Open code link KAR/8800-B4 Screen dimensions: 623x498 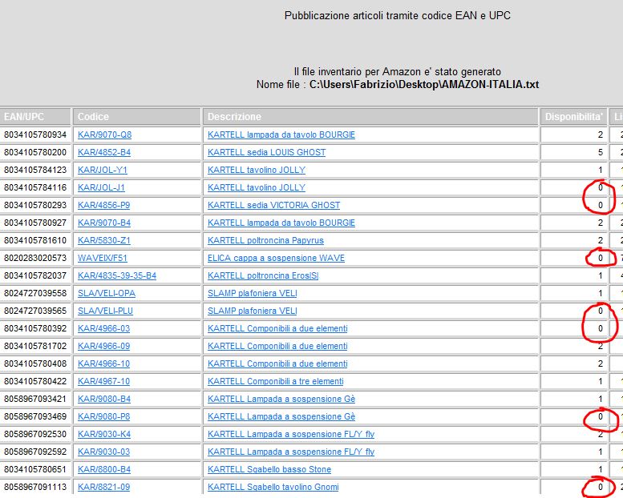pyautogui.click(x=104, y=469)
